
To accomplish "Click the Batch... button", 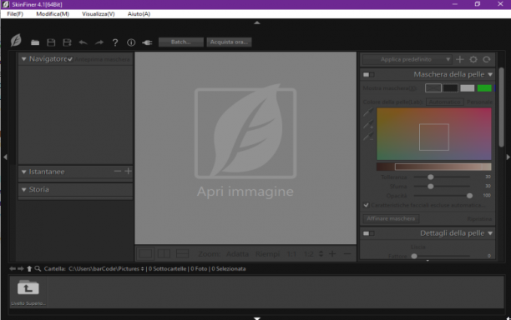I will pyautogui.click(x=181, y=42).
